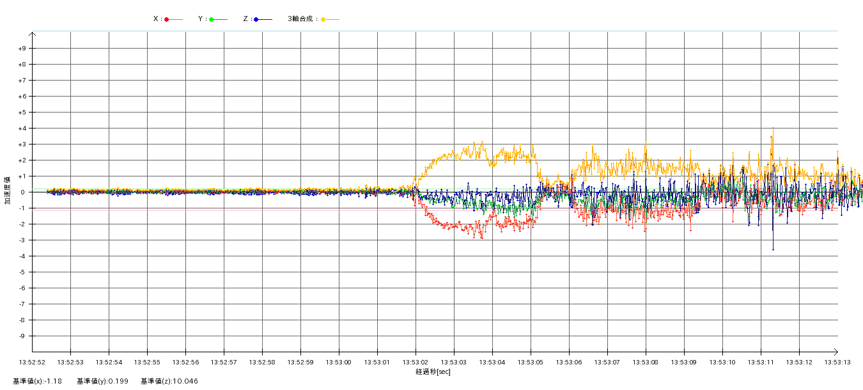Click the 13:53:13 time axis label
863x390 pixels.
837,363
